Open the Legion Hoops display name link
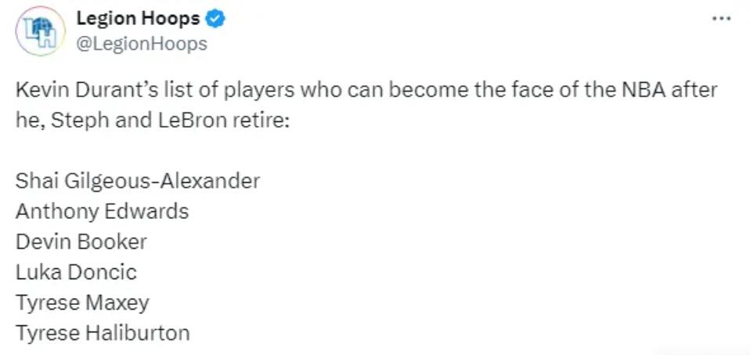750x355 pixels. point(138,20)
